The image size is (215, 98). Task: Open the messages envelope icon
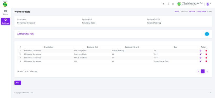click(x=163, y=4)
